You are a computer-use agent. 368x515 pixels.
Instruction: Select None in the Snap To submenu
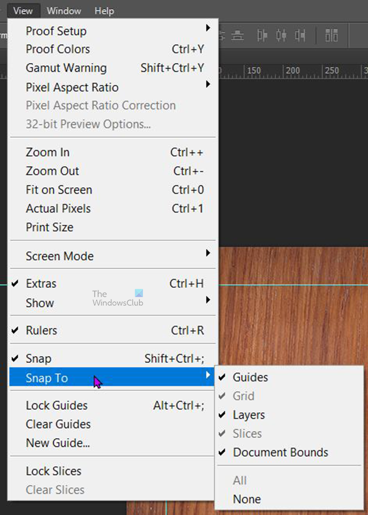click(247, 499)
